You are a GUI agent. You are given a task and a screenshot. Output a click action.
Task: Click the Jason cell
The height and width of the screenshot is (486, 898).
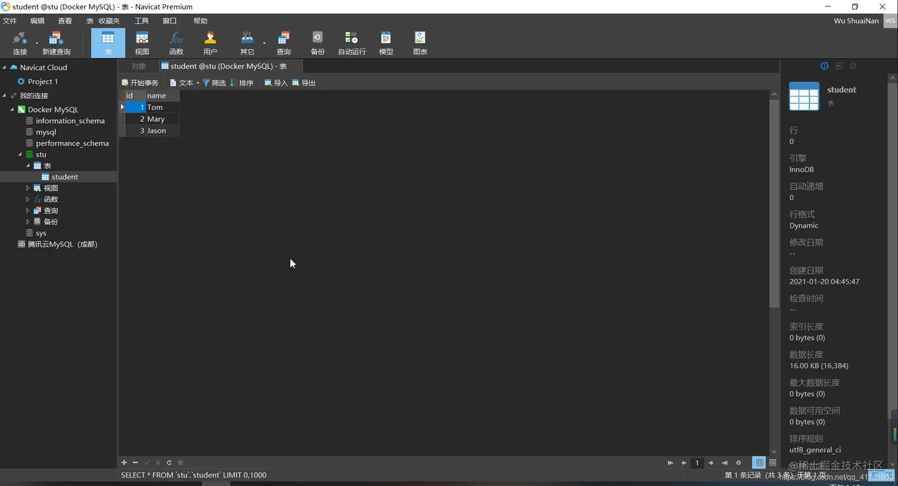162,131
